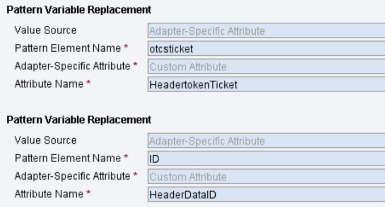Click the Adapter-Specific Attribute label in the otcsticket section
385x207 pixels.
pos(73,66)
